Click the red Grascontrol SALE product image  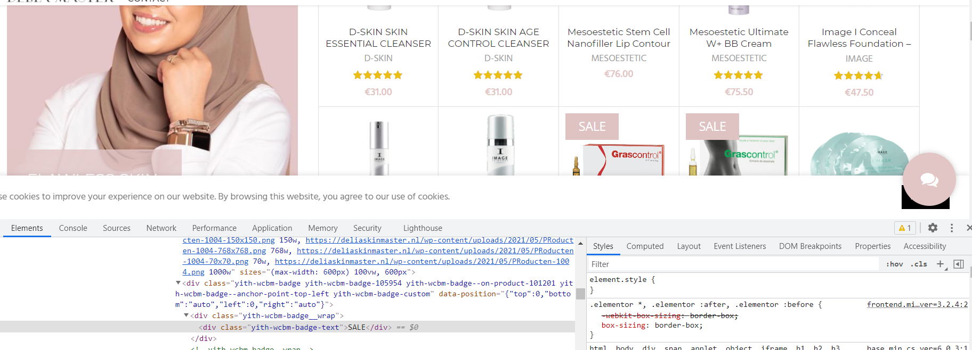tap(618, 160)
